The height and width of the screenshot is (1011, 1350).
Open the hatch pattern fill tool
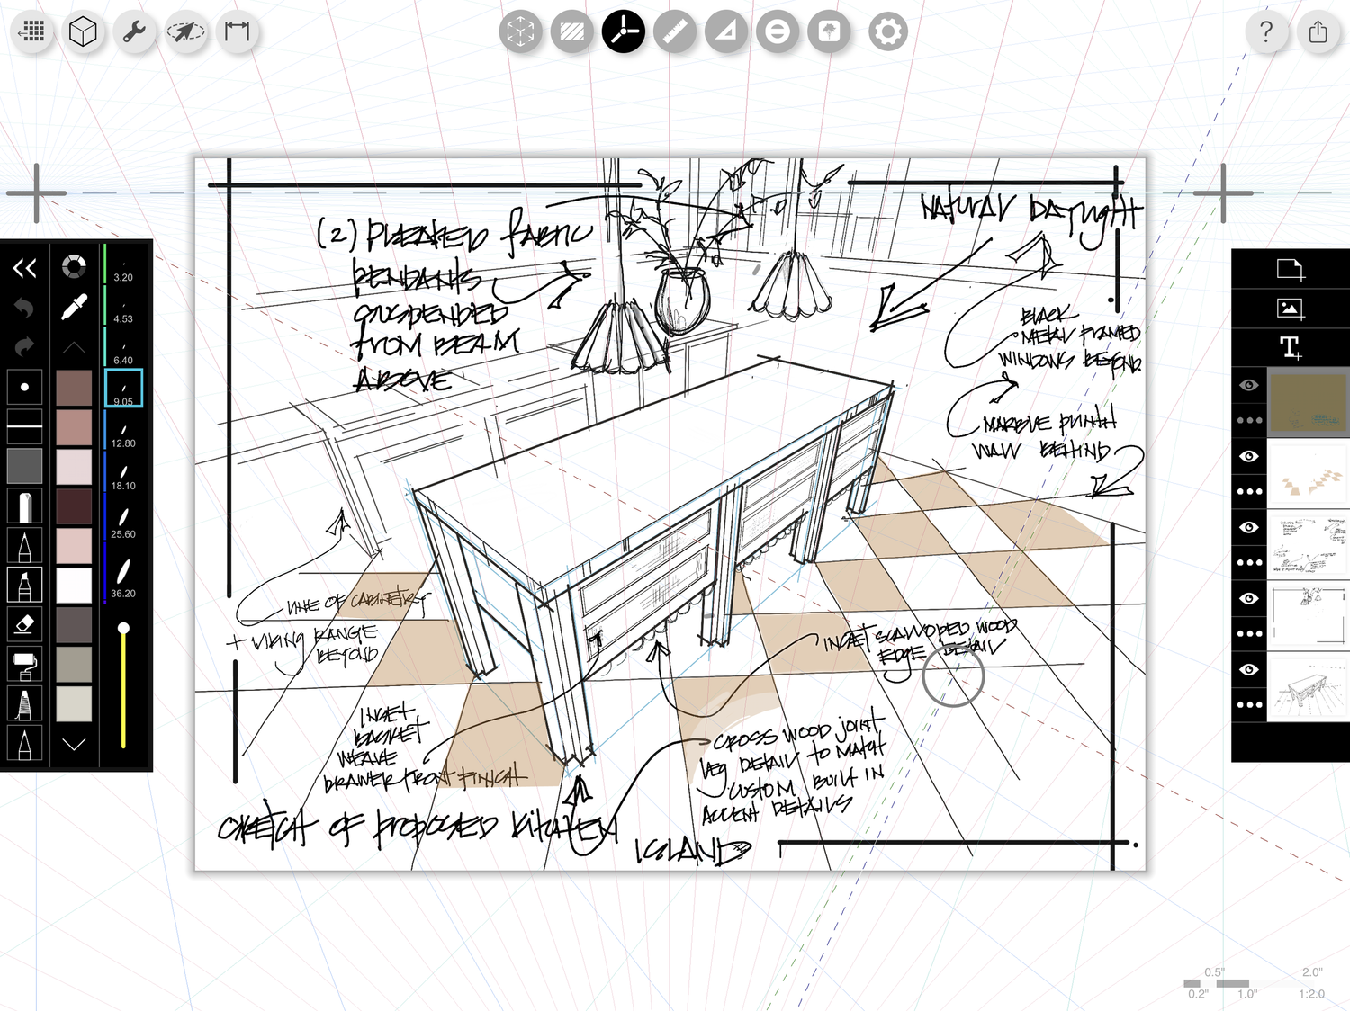572,31
